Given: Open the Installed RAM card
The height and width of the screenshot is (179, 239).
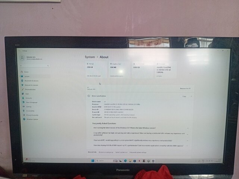Looking at the screenshot, I should tap(143, 70).
